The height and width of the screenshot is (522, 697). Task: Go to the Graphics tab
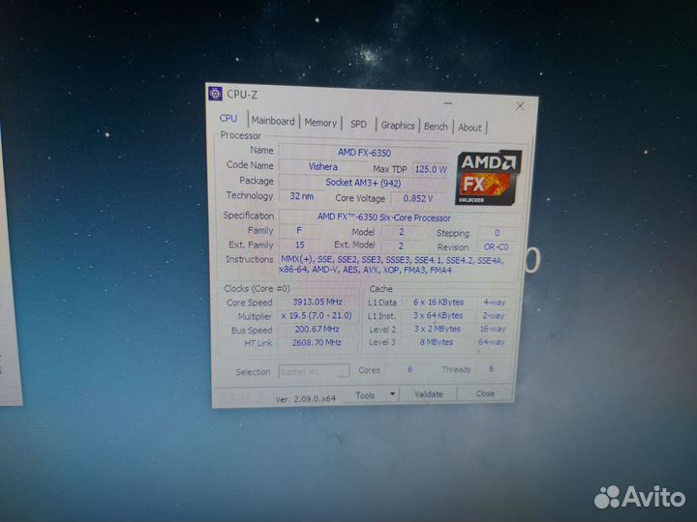click(x=397, y=126)
